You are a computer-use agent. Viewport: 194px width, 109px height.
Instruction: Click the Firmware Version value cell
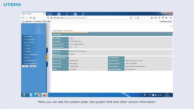(x=121, y=44)
